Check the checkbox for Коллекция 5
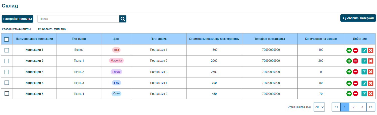This screenshot has height=115, width=377. (x=7, y=94)
